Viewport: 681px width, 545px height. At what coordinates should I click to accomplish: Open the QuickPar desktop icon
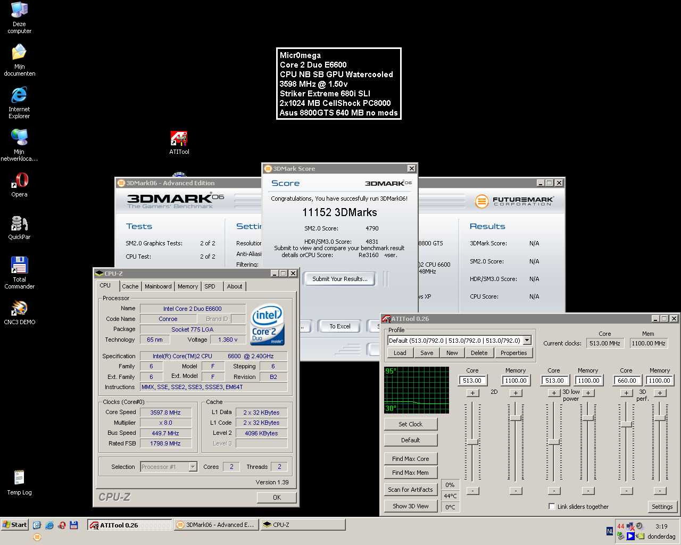(x=19, y=227)
